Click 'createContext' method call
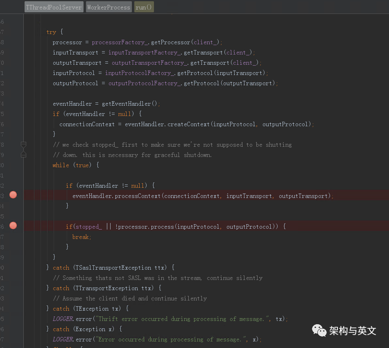389x348 pixels. coord(188,124)
